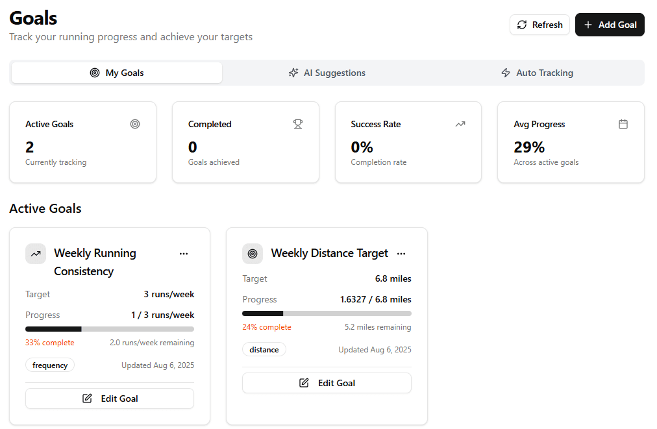Viewport: 657px width, 429px height.
Task: Open options menu for Weekly Running Consistency
Action: [184, 254]
